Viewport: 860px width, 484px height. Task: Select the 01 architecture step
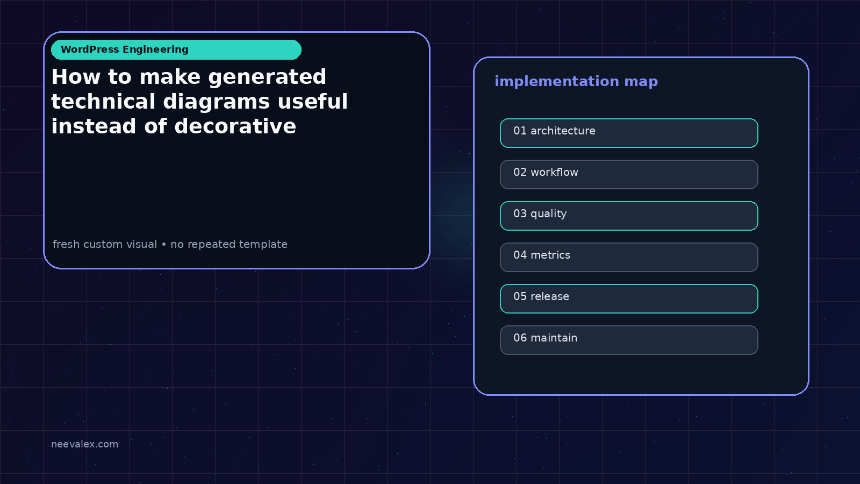tap(629, 133)
